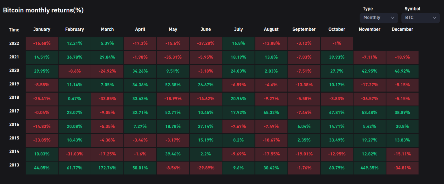The image size is (444, 184).
Task: Expand the Monthly selector chevron
Action: (x=393, y=18)
